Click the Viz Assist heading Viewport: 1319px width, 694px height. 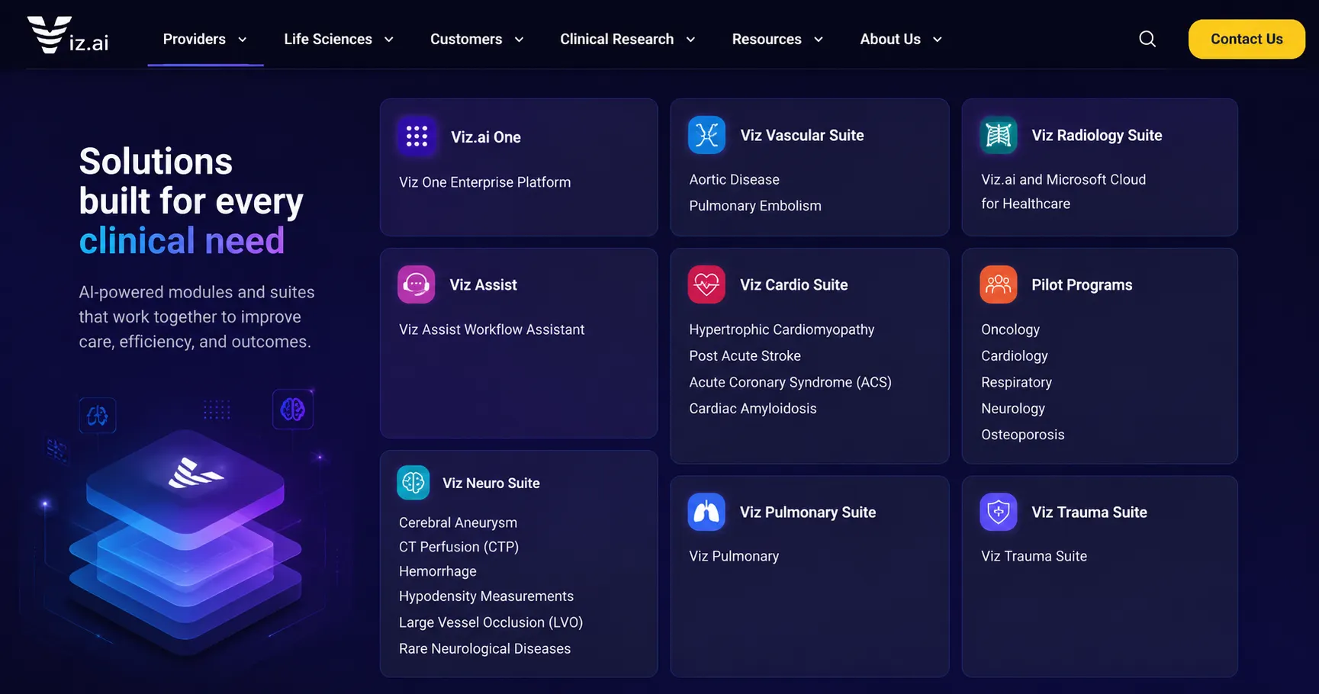(x=483, y=284)
